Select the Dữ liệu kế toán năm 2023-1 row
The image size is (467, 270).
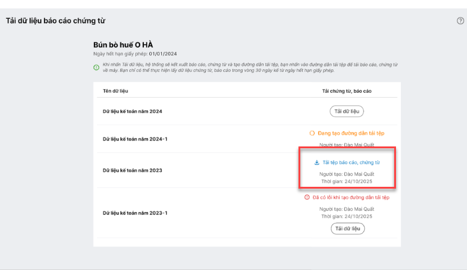[135, 213]
